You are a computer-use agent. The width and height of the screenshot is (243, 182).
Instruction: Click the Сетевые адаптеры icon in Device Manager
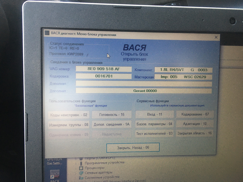pyautogui.click(x=81, y=173)
